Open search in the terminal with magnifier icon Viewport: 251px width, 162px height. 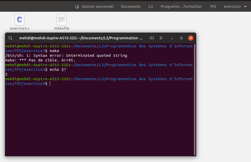[10, 38]
